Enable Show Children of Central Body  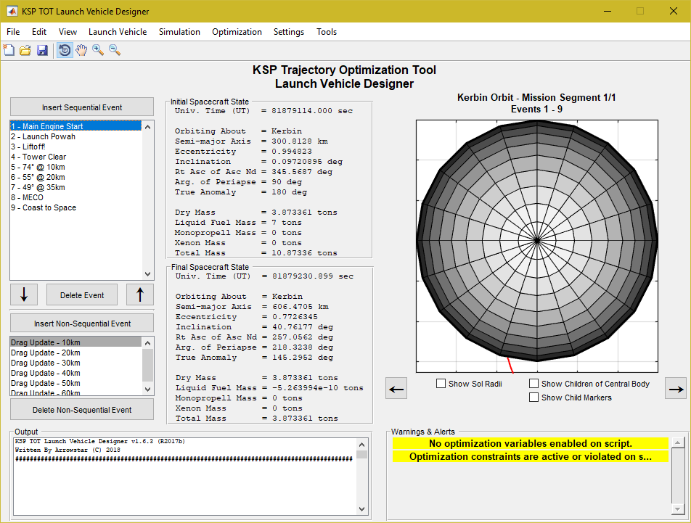point(533,384)
